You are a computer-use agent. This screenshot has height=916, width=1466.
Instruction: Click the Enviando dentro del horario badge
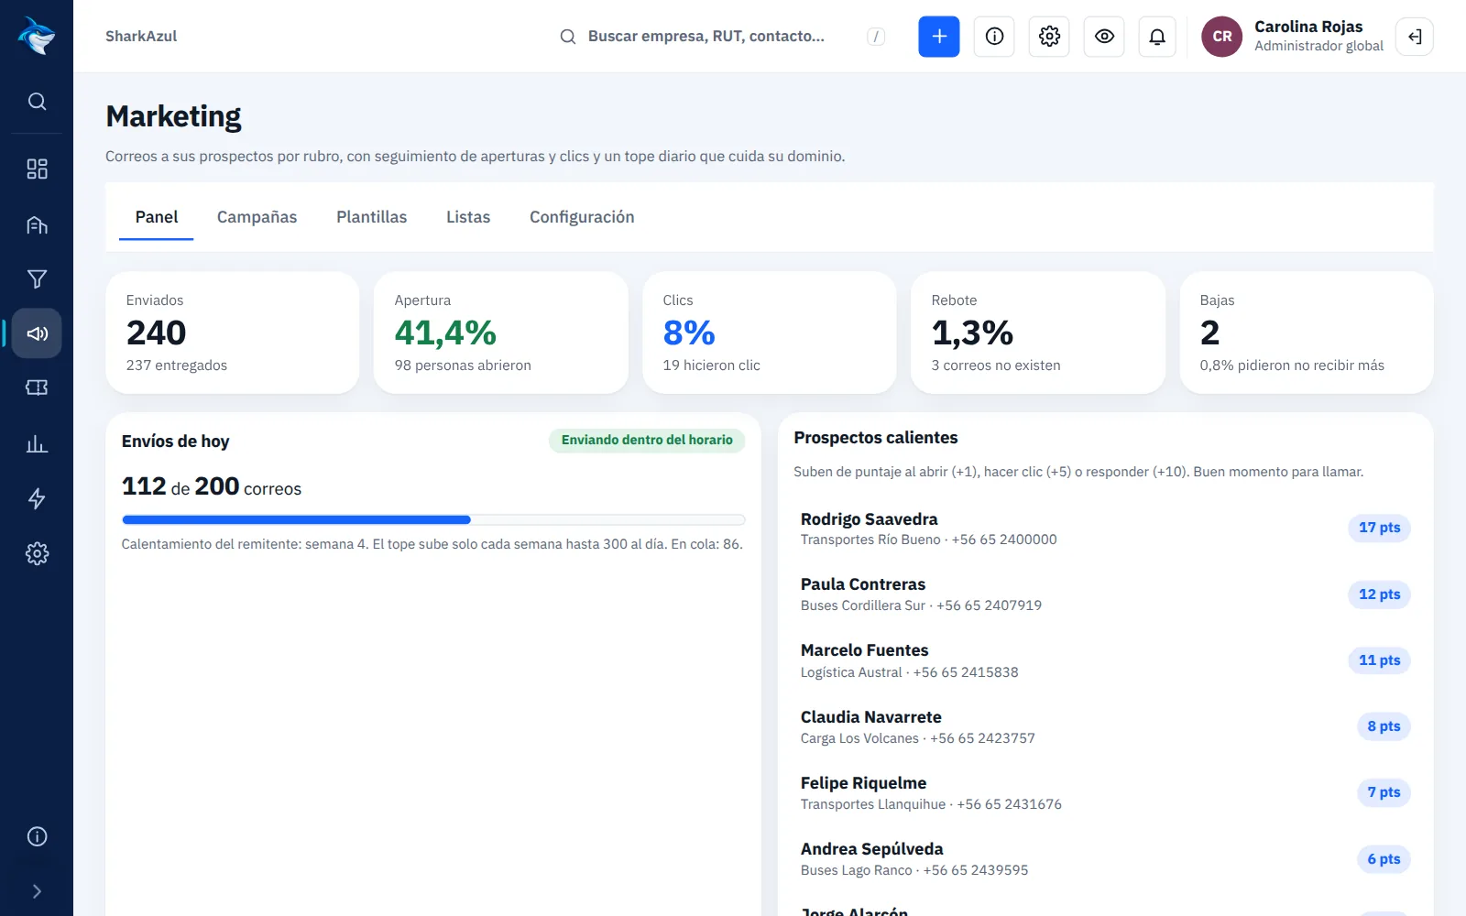[647, 441]
